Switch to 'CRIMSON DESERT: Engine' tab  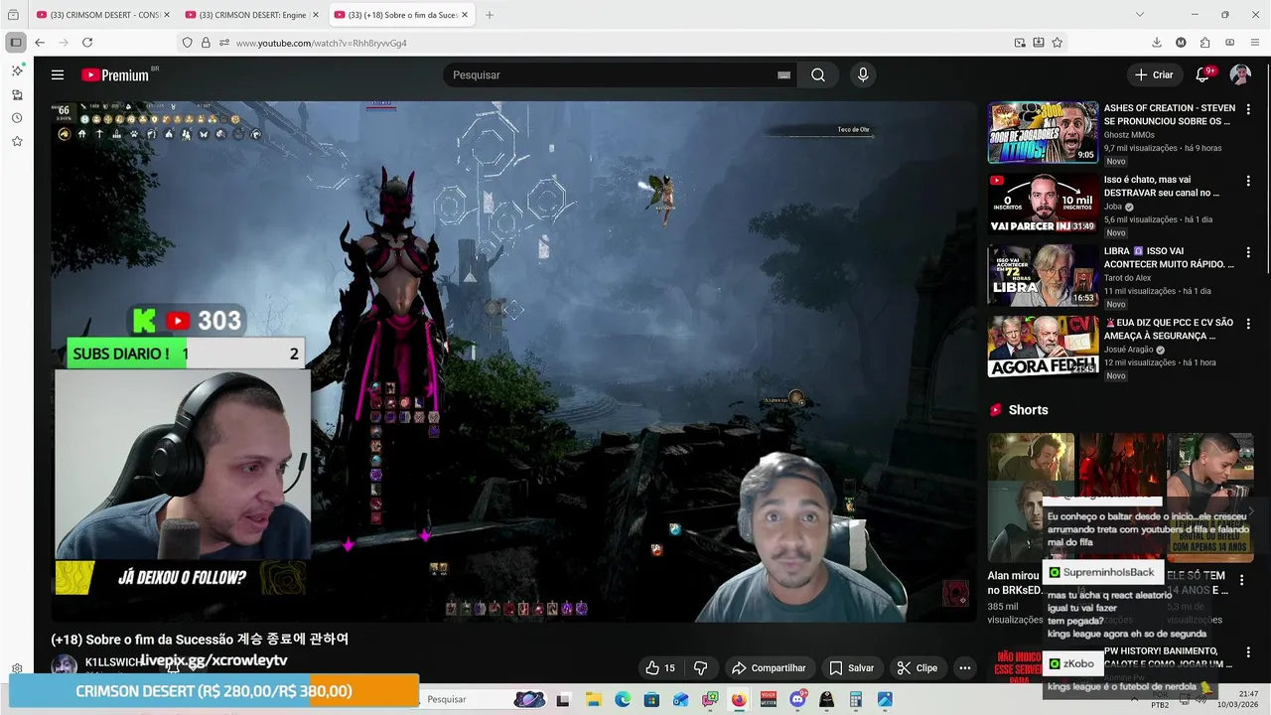[251, 15]
